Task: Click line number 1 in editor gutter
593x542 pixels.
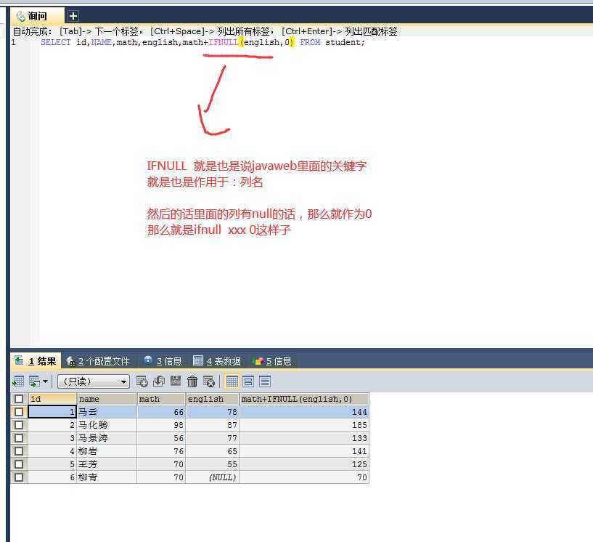Action: click(x=14, y=42)
